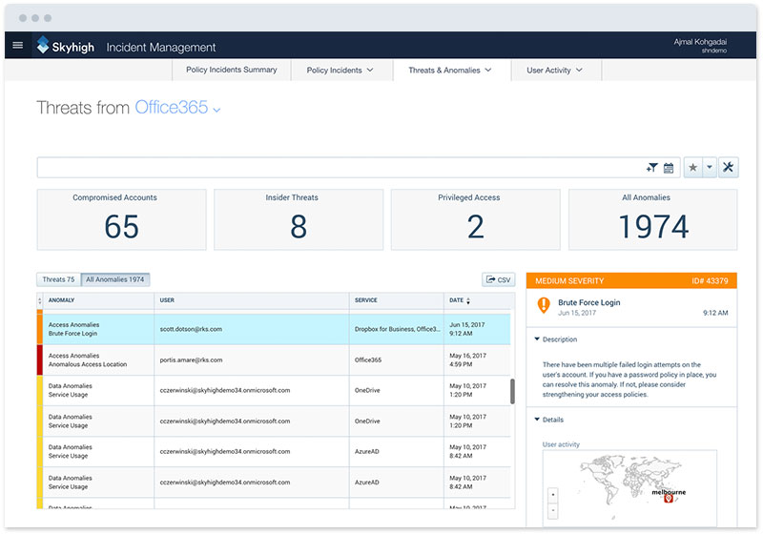Open the wrench tools settings icon
The height and width of the screenshot is (534, 763).
pyautogui.click(x=729, y=168)
